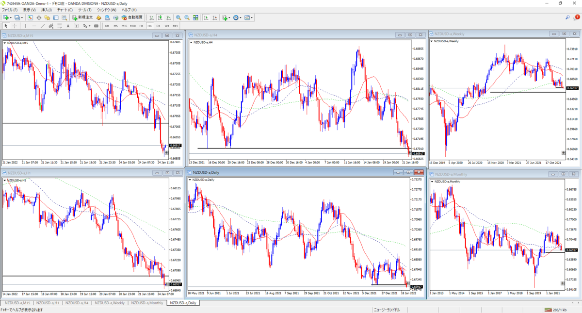Select the horizontal line drawing tool
Screen dimensions: 582x313
(34, 26)
